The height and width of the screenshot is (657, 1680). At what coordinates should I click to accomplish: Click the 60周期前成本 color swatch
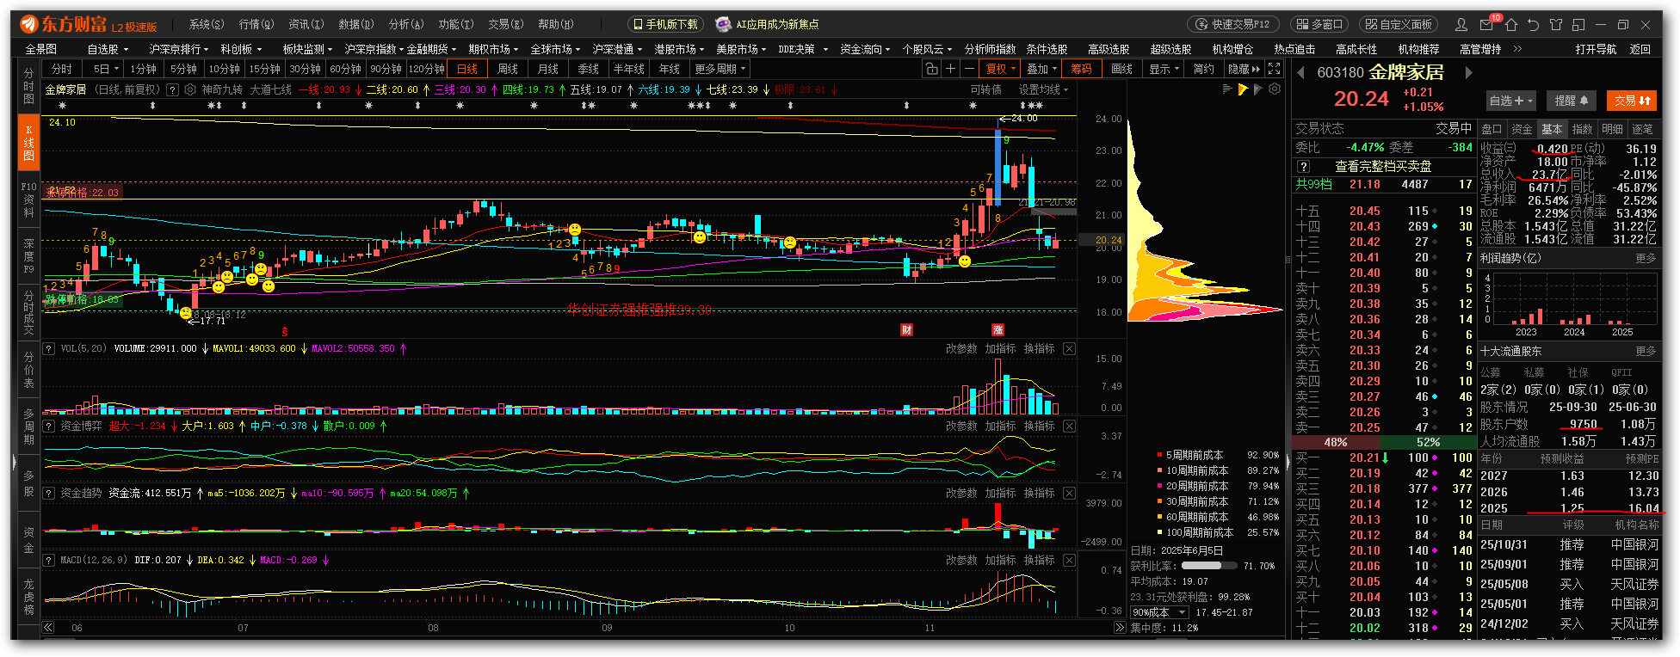coord(1159,518)
